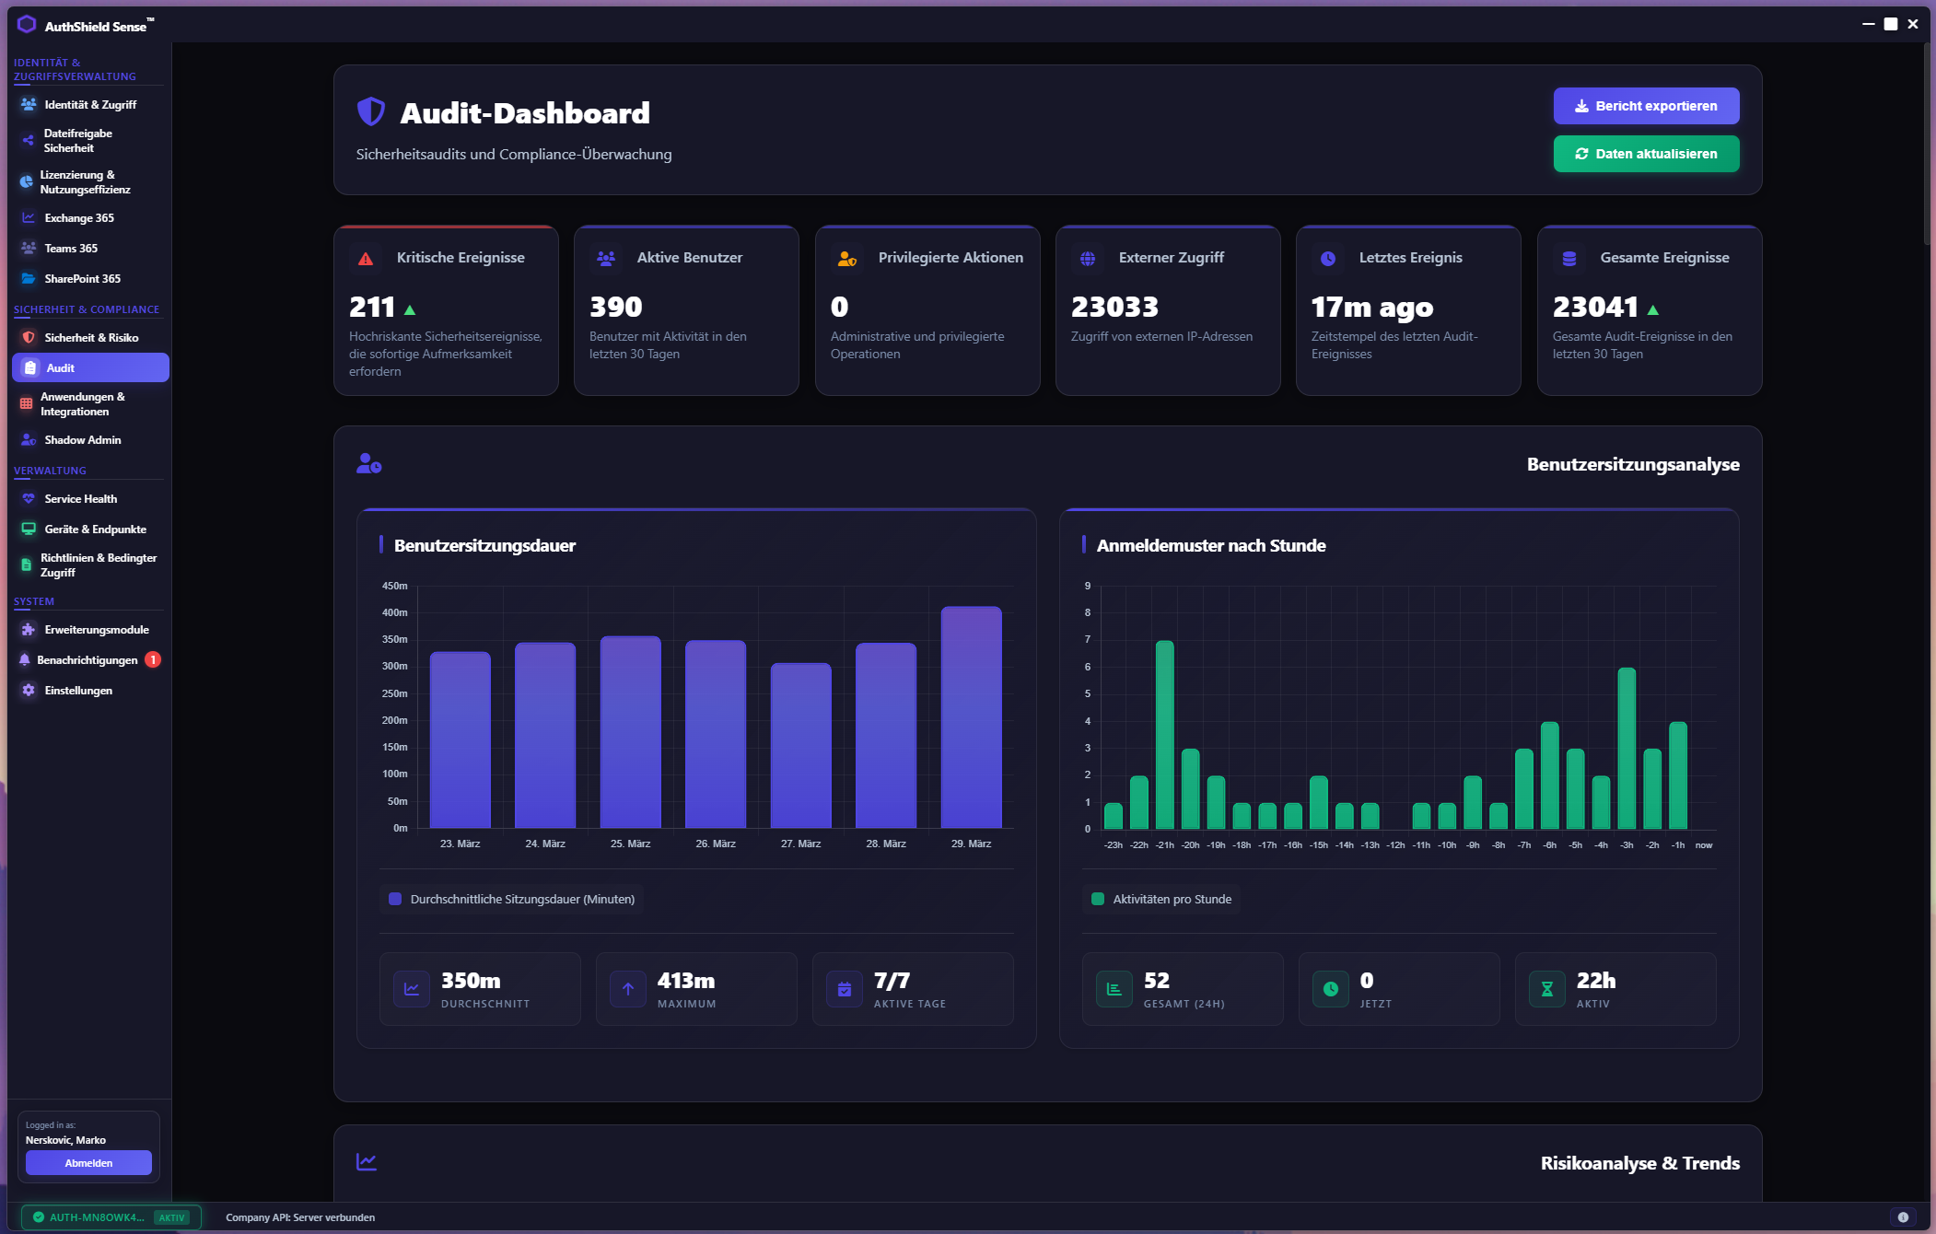Open Teams 365 from sidebar
This screenshot has width=1936, height=1234.
[x=70, y=249]
